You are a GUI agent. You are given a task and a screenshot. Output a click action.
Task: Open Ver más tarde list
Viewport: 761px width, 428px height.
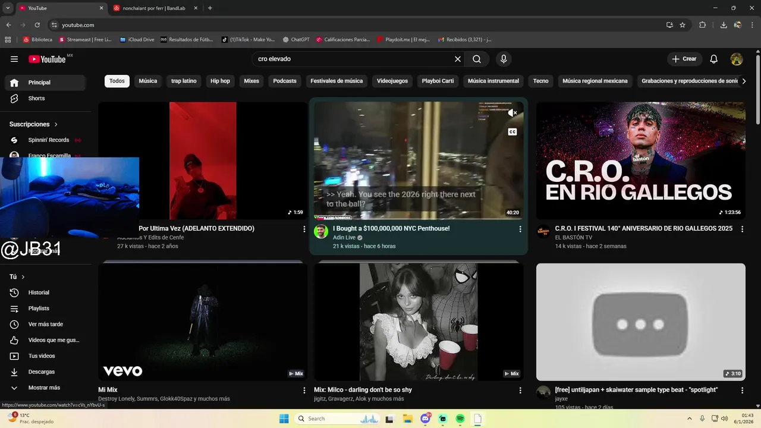[45, 325]
